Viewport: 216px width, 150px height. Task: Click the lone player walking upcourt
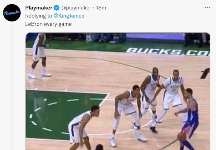39,56
